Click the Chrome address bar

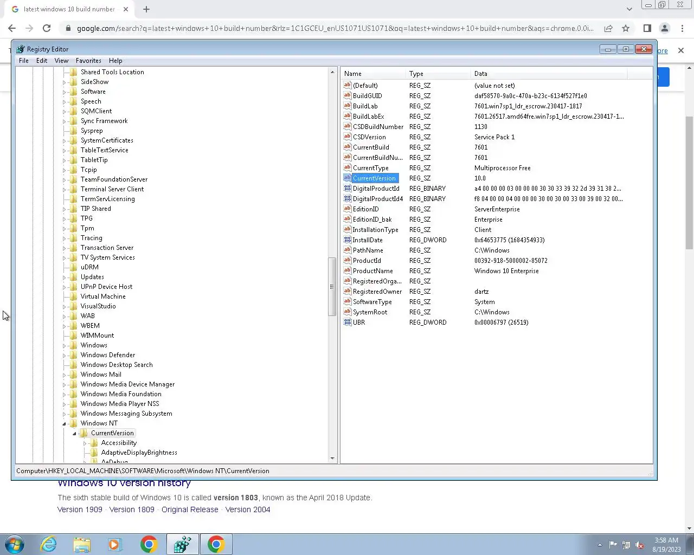335,28
